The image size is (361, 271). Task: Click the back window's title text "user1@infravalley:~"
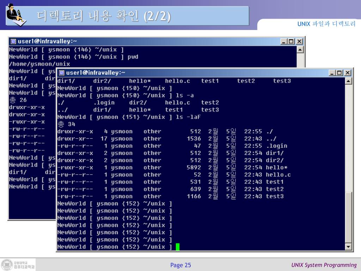click(x=47, y=42)
